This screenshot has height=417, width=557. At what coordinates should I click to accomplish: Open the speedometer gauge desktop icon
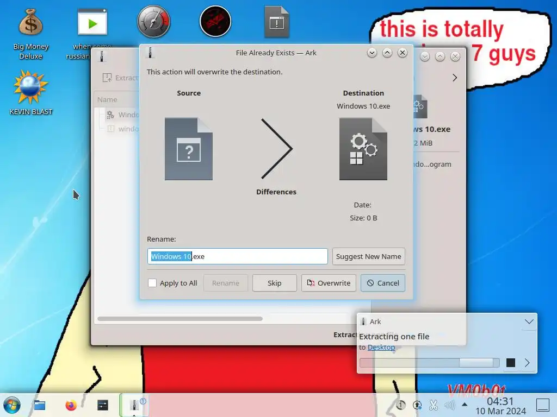153,22
